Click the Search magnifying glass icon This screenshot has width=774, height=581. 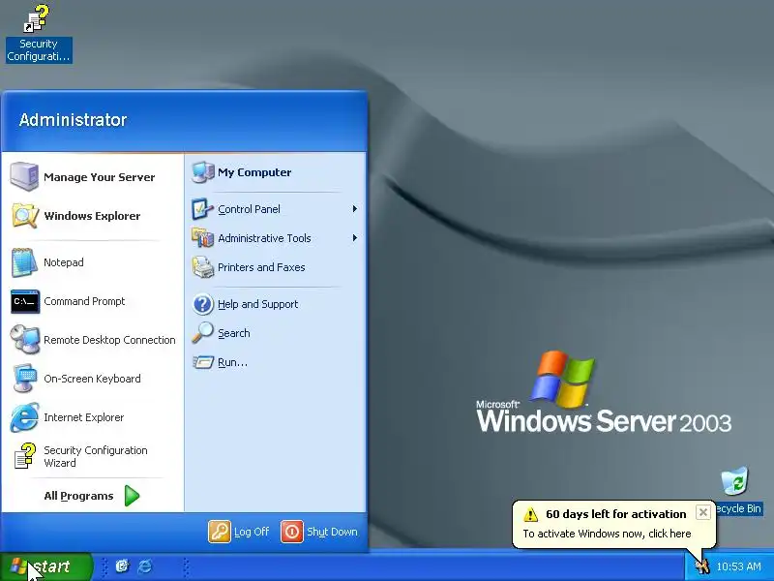click(x=202, y=332)
